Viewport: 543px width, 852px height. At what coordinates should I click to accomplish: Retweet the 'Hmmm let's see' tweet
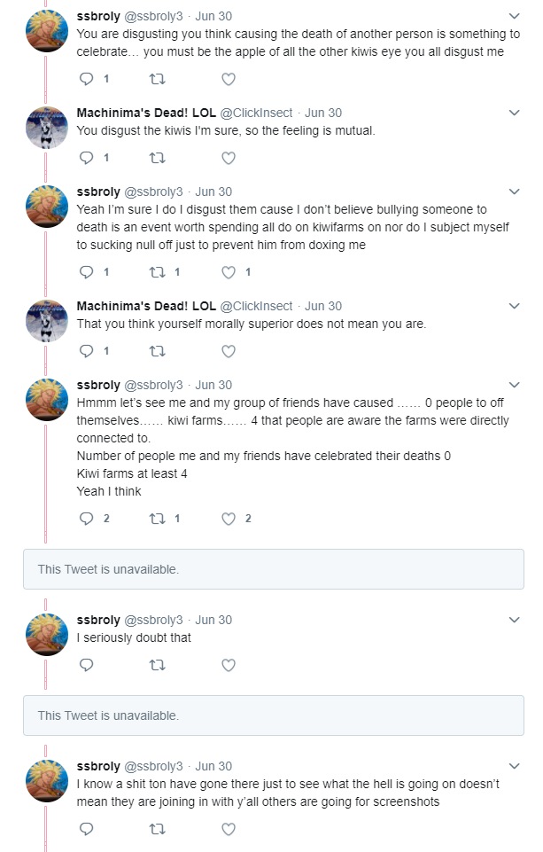158,519
